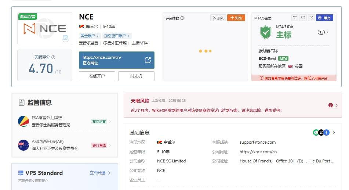Click the T text icon in MT4/5 panel
Screen dimensions: 349x190
[295, 18]
